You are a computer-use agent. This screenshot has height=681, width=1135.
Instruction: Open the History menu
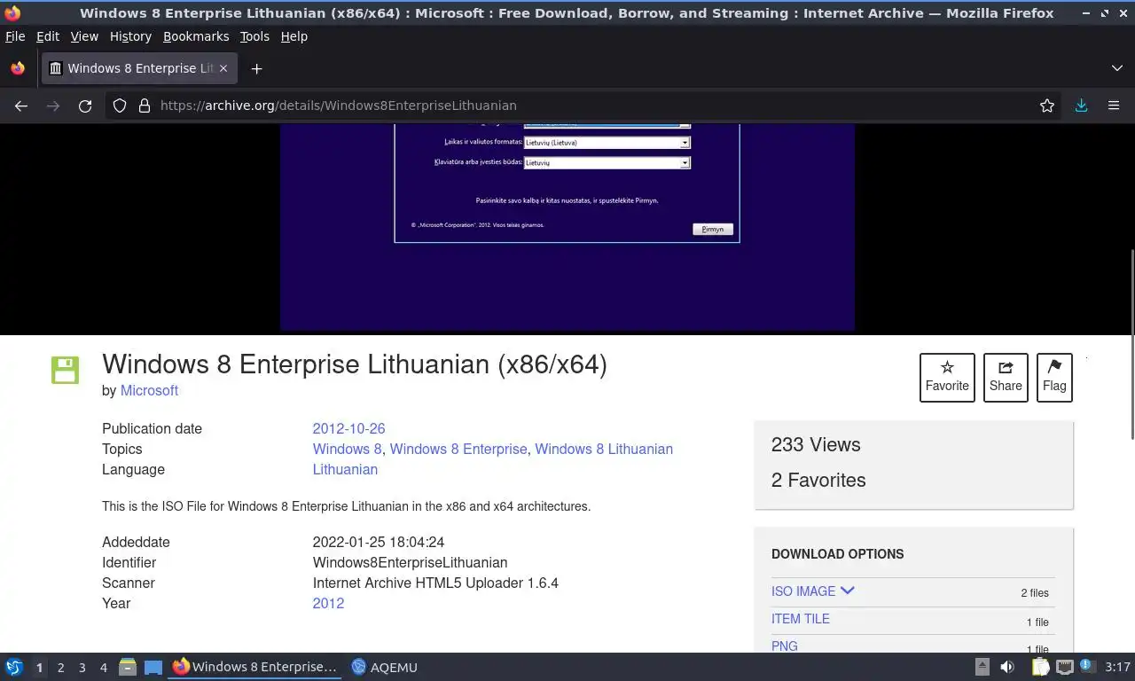coord(130,36)
